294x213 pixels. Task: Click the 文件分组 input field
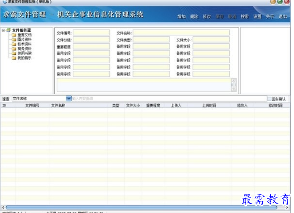click(x=92, y=39)
